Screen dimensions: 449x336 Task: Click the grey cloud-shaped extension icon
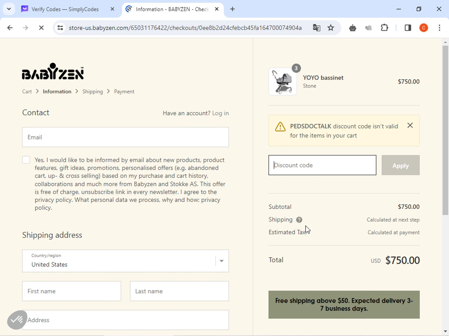pos(368,28)
